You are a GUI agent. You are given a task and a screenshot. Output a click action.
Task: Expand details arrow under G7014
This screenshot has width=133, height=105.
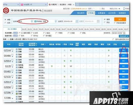[12, 83]
